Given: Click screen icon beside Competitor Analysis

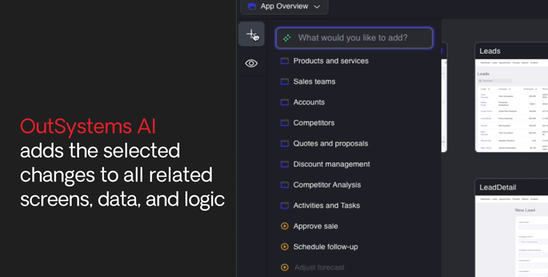Looking at the screenshot, I should coord(284,185).
